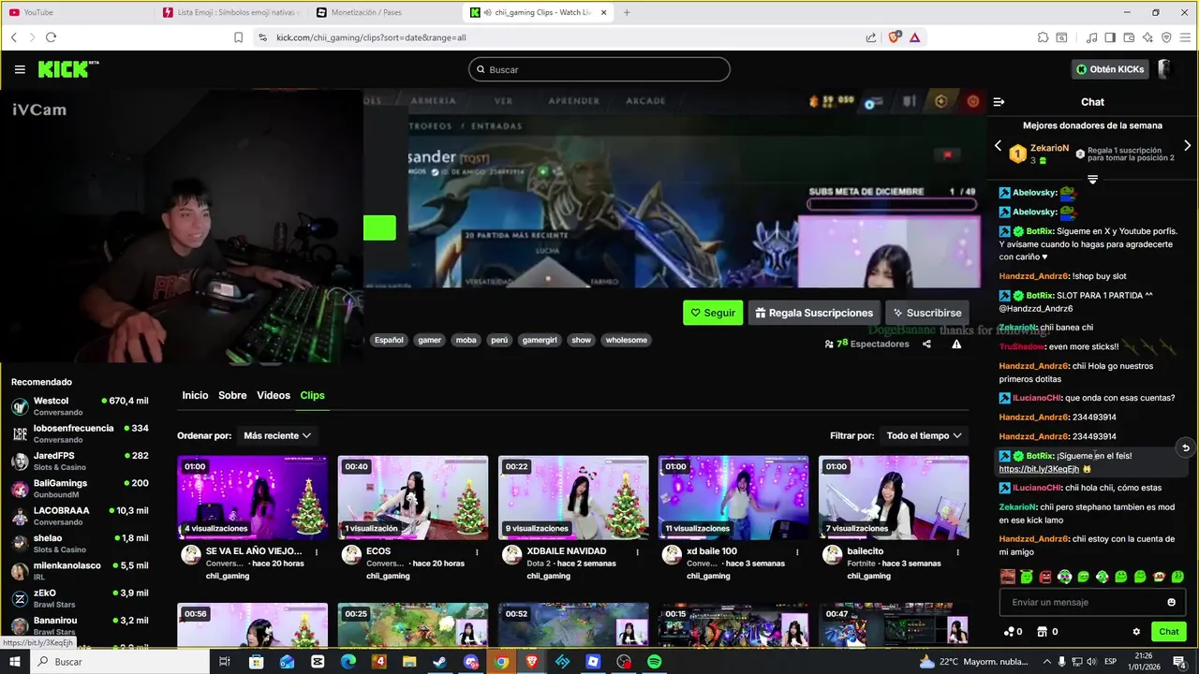The image size is (1199, 674).
Task: Open chat settings gear icon
Action: [1136, 632]
